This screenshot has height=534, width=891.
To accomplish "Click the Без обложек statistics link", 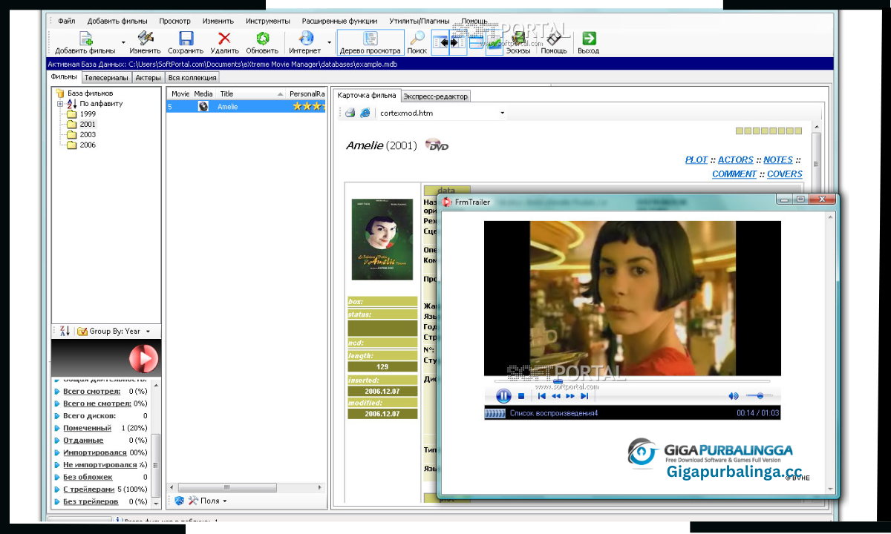I will 88,477.
